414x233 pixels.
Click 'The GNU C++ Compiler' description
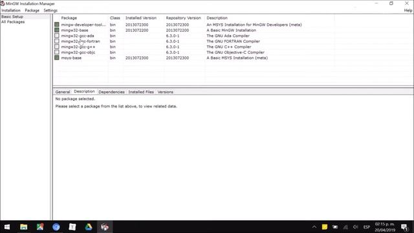pyautogui.click(x=228, y=47)
